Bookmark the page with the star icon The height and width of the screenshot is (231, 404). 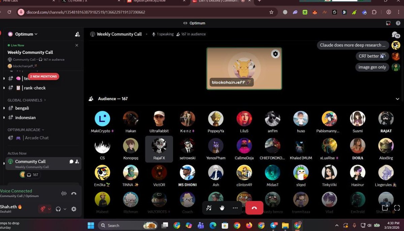(x=271, y=12)
